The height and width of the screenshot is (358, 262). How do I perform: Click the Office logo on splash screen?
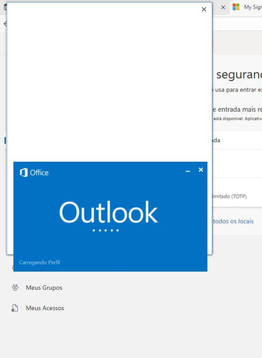click(34, 173)
